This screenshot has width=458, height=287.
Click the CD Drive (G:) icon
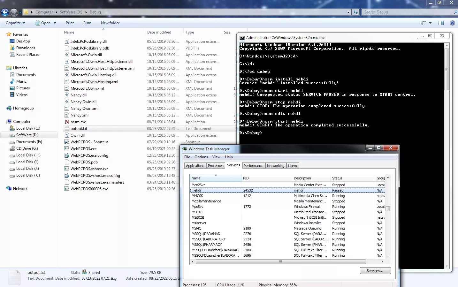coord(12,148)
